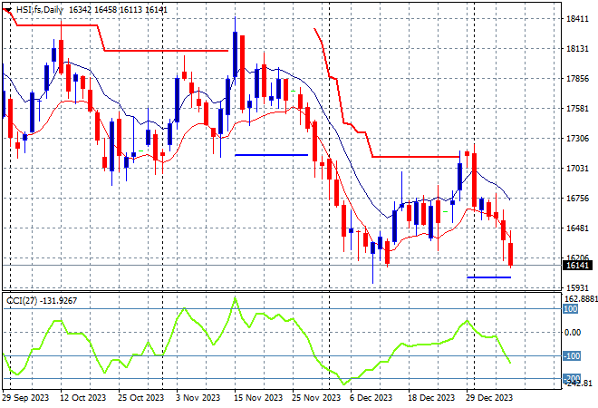Click the 15931 price axis label

tap(577, 287)
